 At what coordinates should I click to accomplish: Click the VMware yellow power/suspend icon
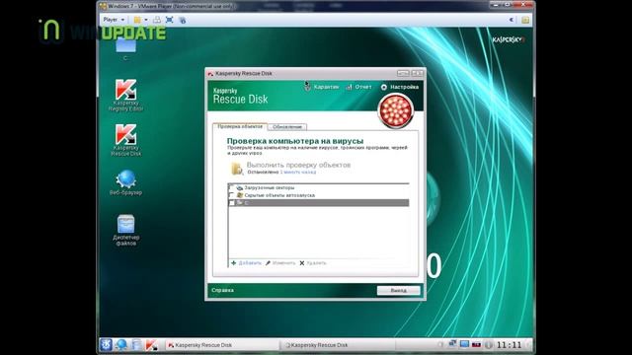[x=137, y=20]
